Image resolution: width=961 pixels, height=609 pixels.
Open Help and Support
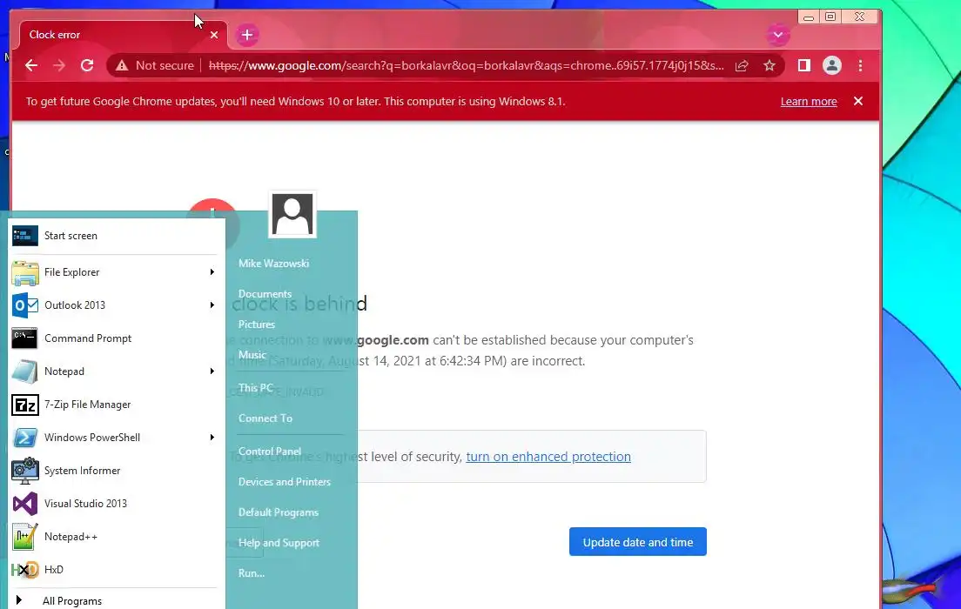[279, 543]
